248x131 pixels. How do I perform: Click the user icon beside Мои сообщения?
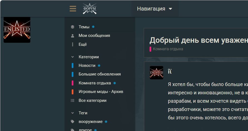73,36
